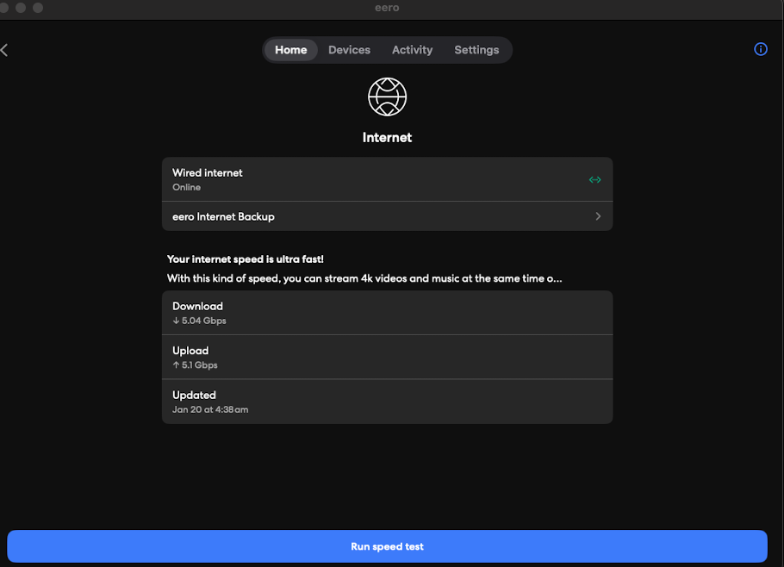The image size is (784, 567).
Task: Click the Internet globe icon
Action: click(x=387, y=97)
